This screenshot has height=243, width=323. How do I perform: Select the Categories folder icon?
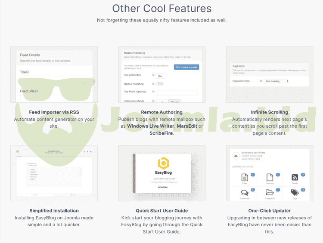(x=270, y=193)
